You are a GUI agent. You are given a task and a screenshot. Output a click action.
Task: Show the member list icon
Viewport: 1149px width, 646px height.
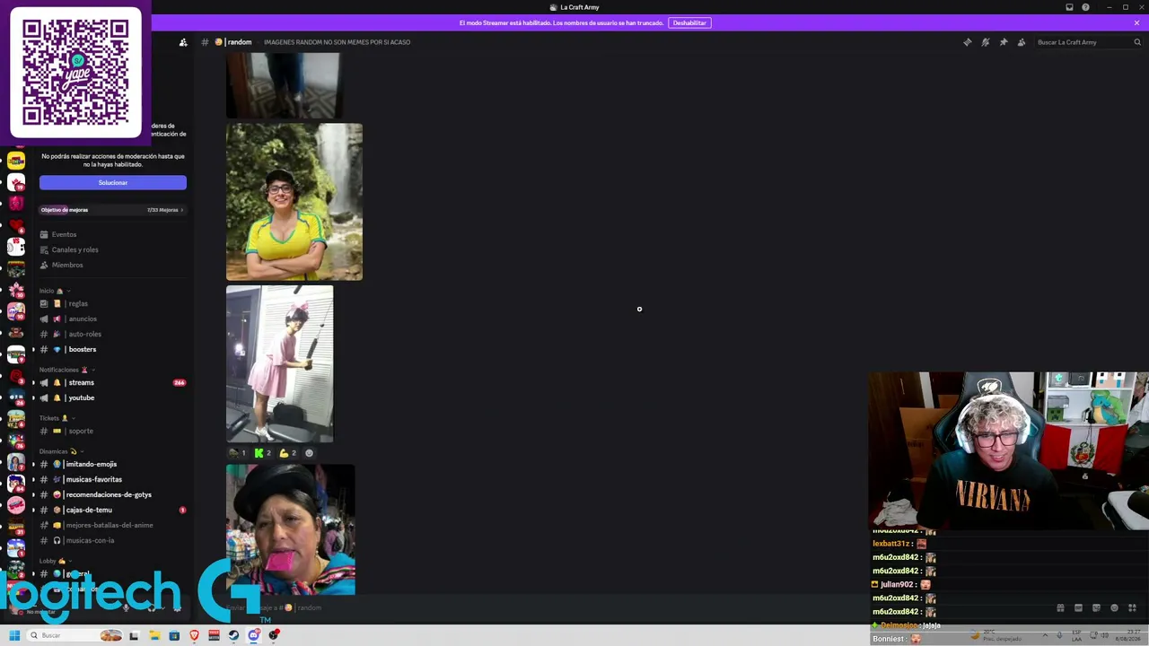(1022, 42)
